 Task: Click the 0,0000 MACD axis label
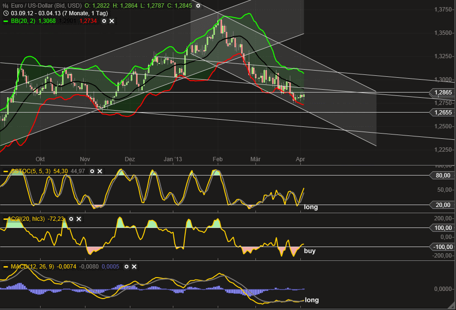[x=444, y=289]
